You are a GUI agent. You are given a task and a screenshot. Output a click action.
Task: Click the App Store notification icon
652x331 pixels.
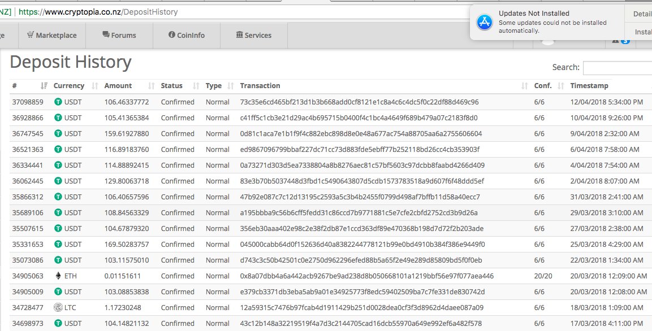(x=485, y=22)
